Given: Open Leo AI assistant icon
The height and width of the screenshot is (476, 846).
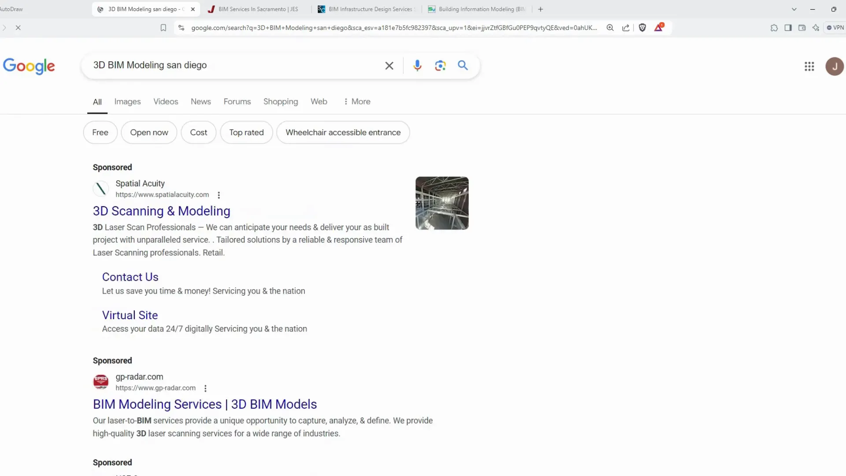Looking at the screenshot, I should click(x=816, y=28).
